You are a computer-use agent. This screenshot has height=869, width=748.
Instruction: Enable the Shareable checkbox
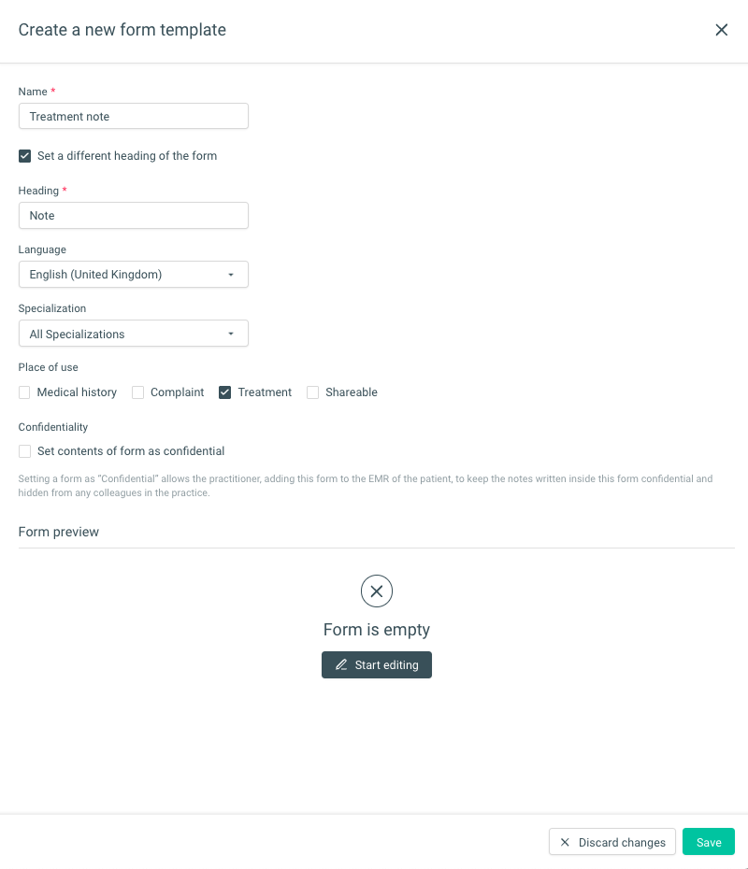pos(313,392)
